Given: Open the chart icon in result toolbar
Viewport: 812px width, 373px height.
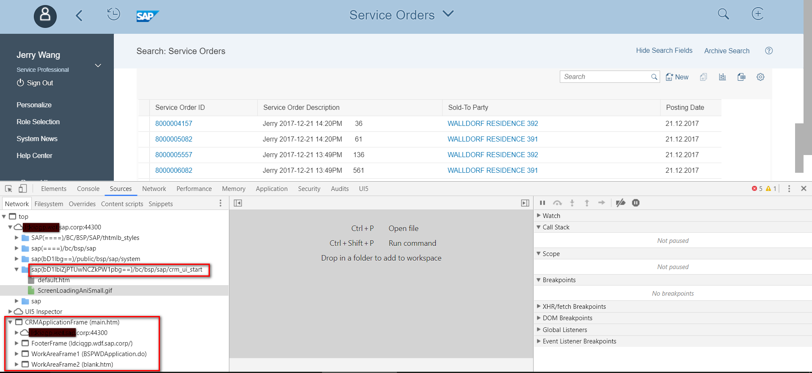Looking at the screenshot, I should [722, 77].
